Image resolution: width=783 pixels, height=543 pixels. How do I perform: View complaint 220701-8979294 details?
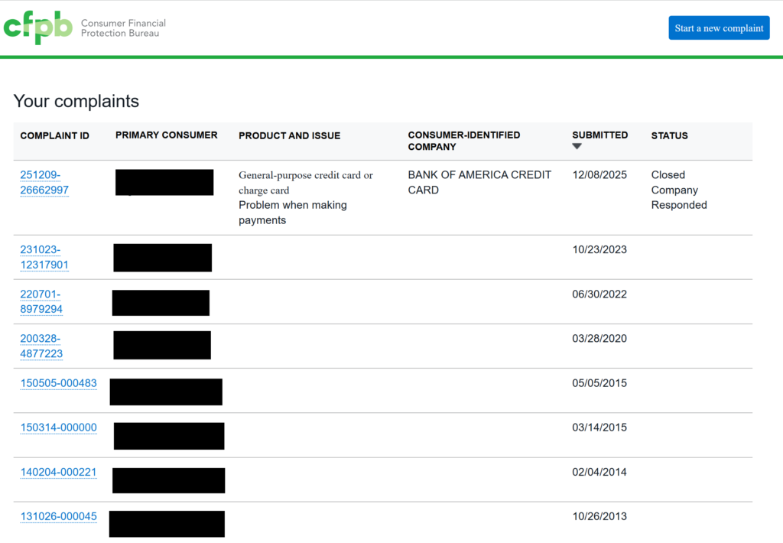(41, 301)
